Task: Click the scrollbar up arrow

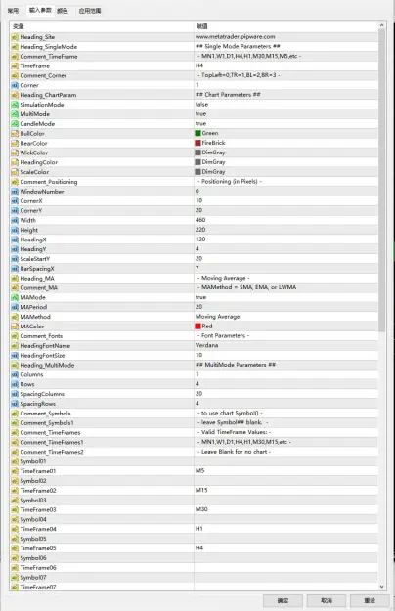Action: pos(381,25)
